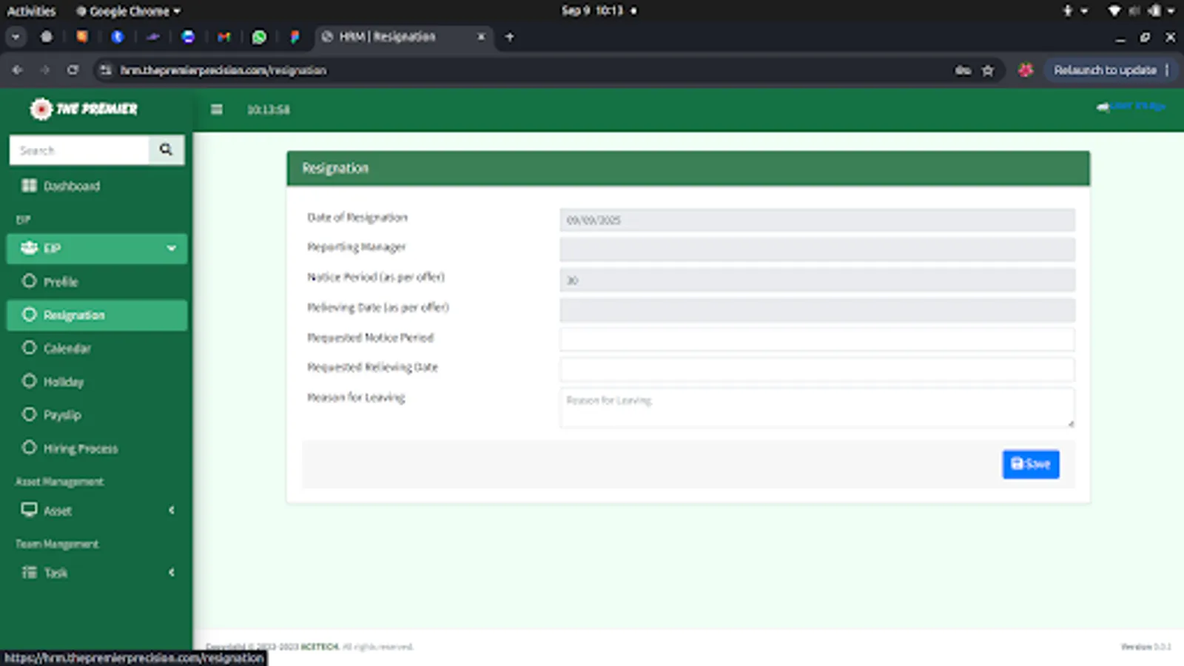Reload the page with refresh icon

coord(73,70)
